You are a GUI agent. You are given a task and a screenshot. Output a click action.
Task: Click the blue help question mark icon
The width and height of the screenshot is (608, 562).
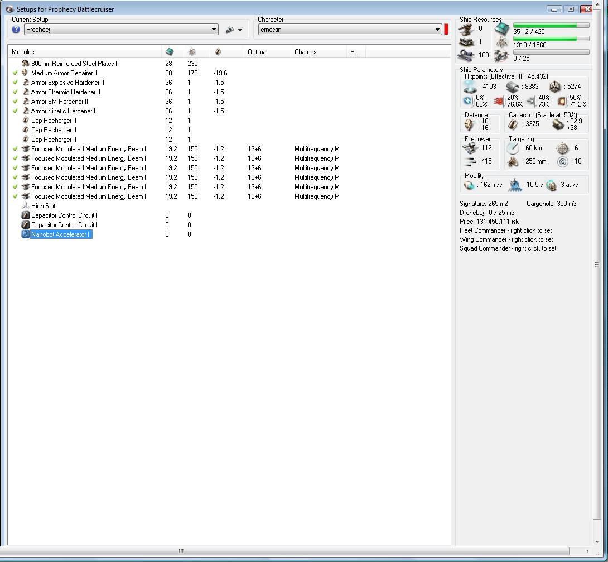click(x=16, y=30)
